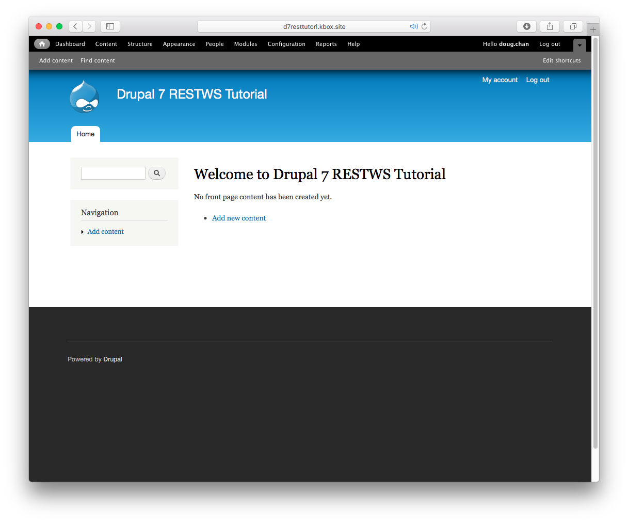
Task: Click the Drupal admin home icon
Action: pos(42,44)
